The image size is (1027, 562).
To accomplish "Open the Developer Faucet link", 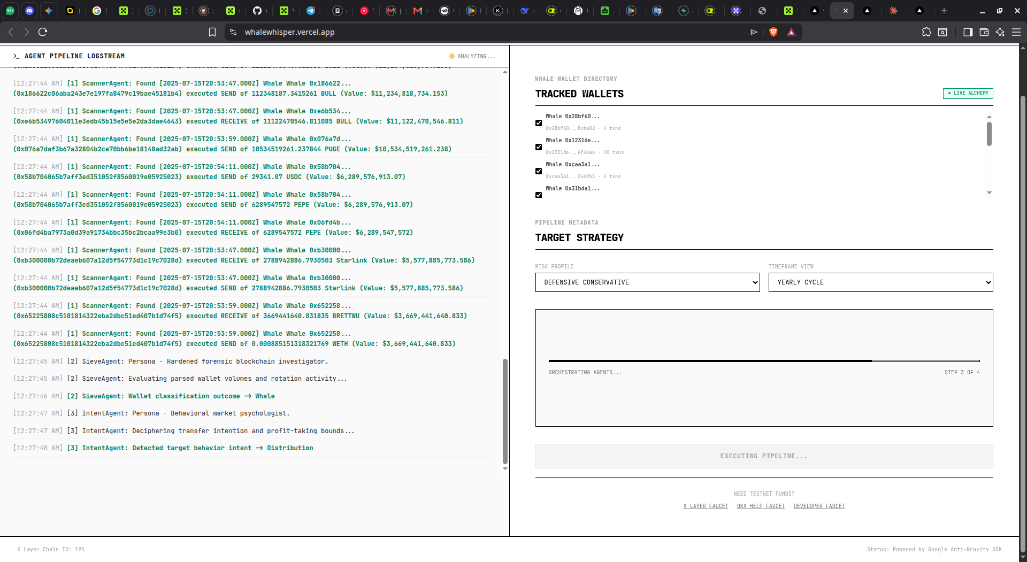I will (819, 506).
